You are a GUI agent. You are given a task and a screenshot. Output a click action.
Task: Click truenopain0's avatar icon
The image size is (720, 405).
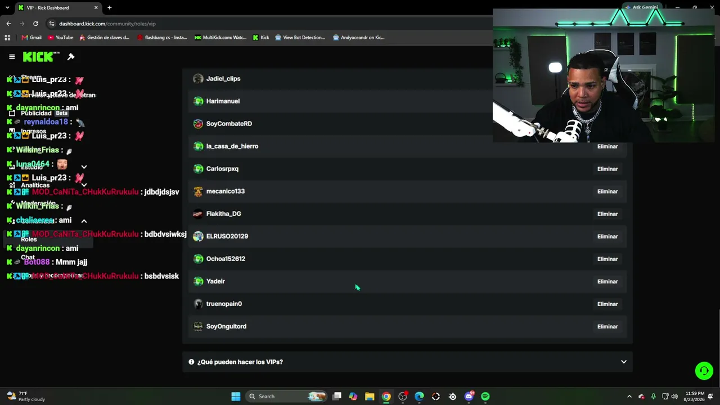[198, 304]
